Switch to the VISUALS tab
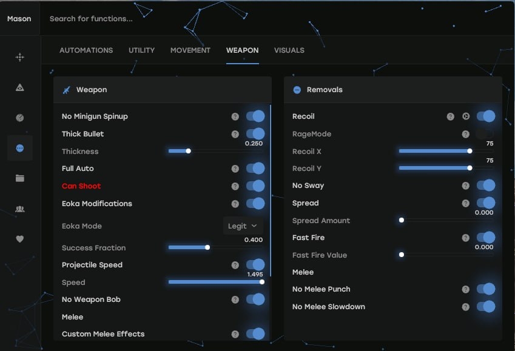Image resolution: width=515 pixels, height=351 pixels. click(289, 50)
